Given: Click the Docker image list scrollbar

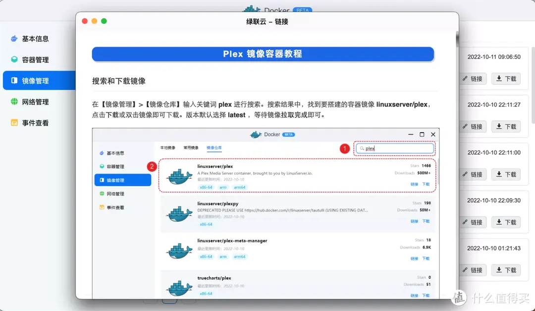Looking at the screenshot, I should [533, 85].
